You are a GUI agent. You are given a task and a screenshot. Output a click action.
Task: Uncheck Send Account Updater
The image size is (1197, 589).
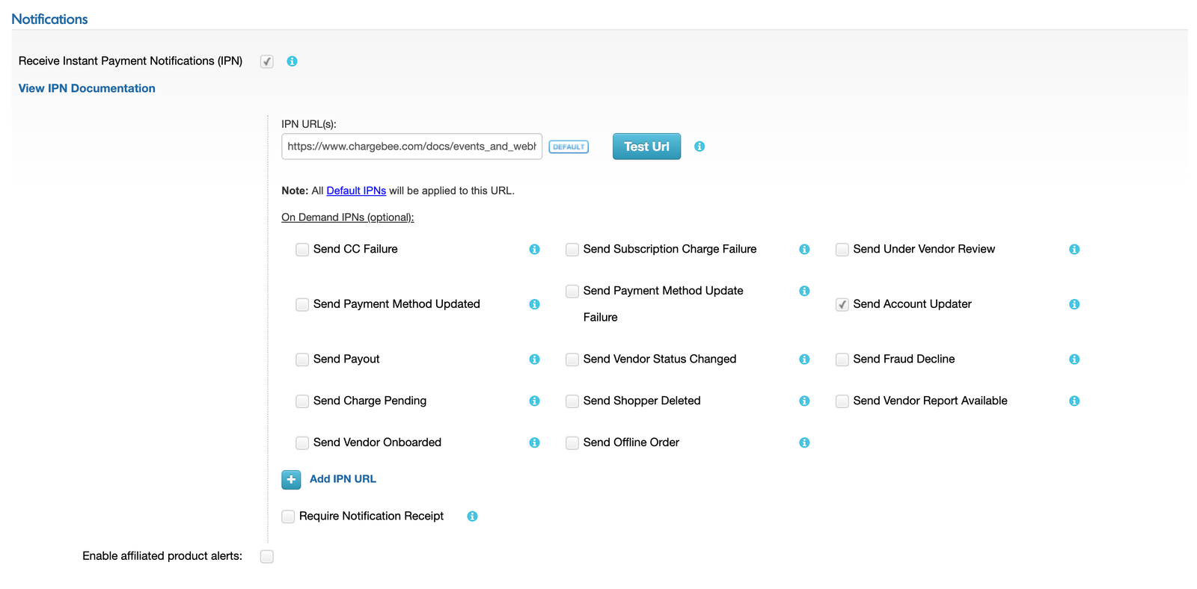(x=842, y=304)
